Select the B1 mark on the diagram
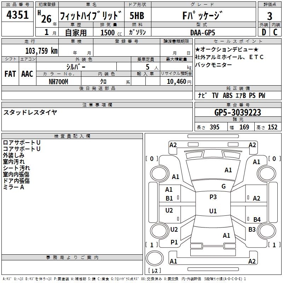Screen dimensions: 283x283 pyautogui.click(x=169, y=198)
